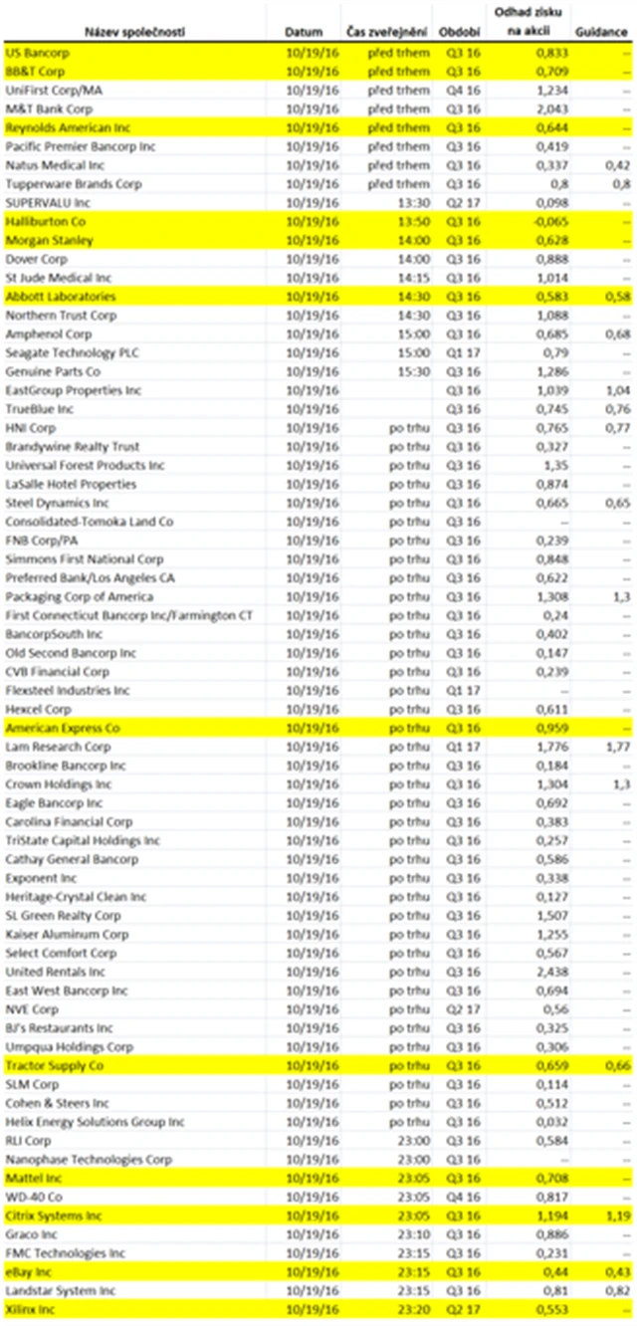Select the 'FMC Technologies Inc' cell
The width and height of the screenshot is (637, 1326).
pyautogui.click(x=133, y=1253)
